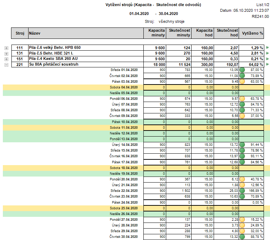Screen dimensions: 270x240
Task: Click green arrow beside machine 111 row
Action: pyautogui.click(x=267, y=47)
